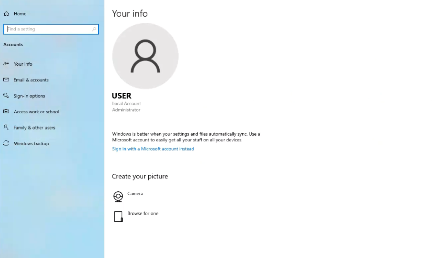Choose Camera to create your picture

click(x=135, y=194)
